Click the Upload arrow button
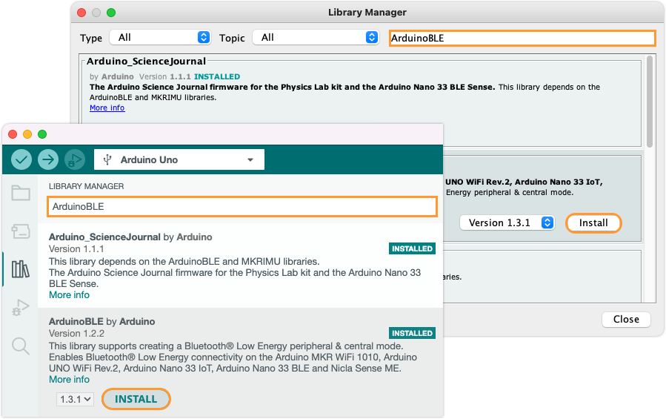This screenshot has height=419, width=666. tap(48, 160)
